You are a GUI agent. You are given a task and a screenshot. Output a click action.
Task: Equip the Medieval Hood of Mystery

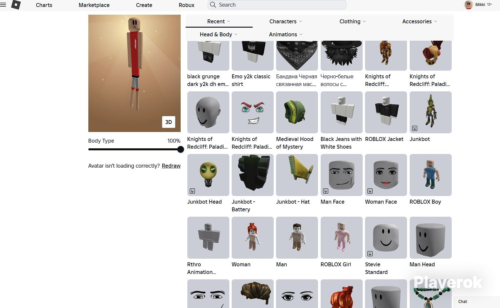pyautogui.click(x=297, y=112)
